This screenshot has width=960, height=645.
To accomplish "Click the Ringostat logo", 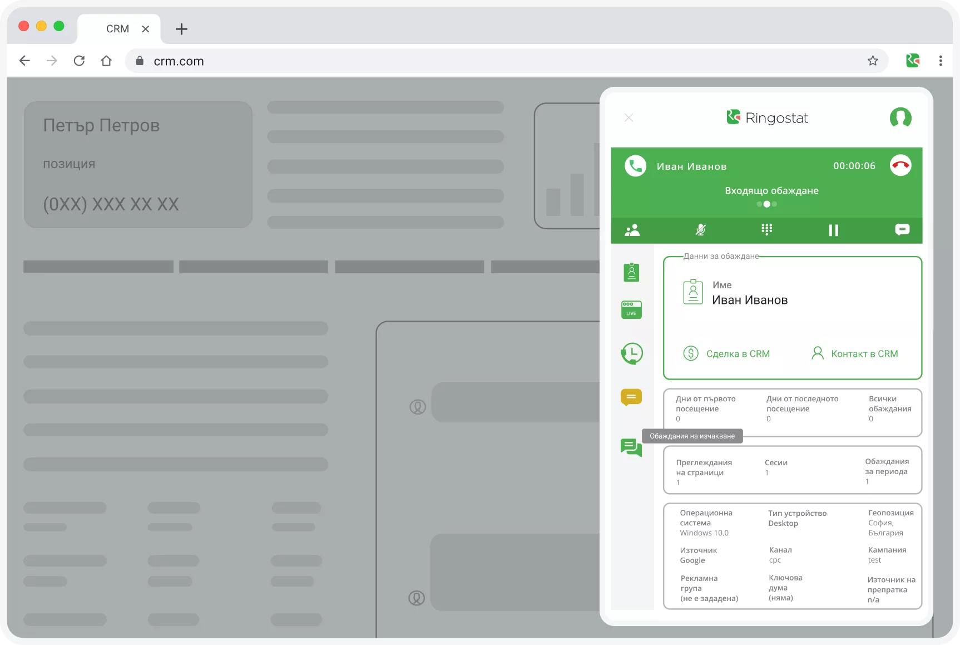I will coord(767,117).
